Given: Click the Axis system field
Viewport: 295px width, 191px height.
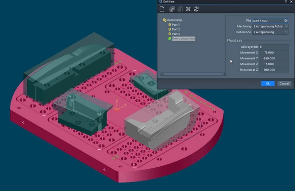Looking at the screenshot, I should coord(274,47).
